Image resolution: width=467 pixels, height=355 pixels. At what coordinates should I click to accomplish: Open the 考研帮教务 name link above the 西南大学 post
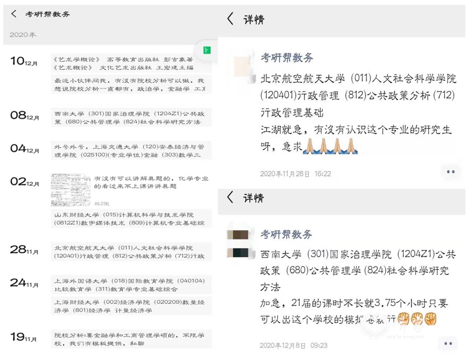pos(286,234)
